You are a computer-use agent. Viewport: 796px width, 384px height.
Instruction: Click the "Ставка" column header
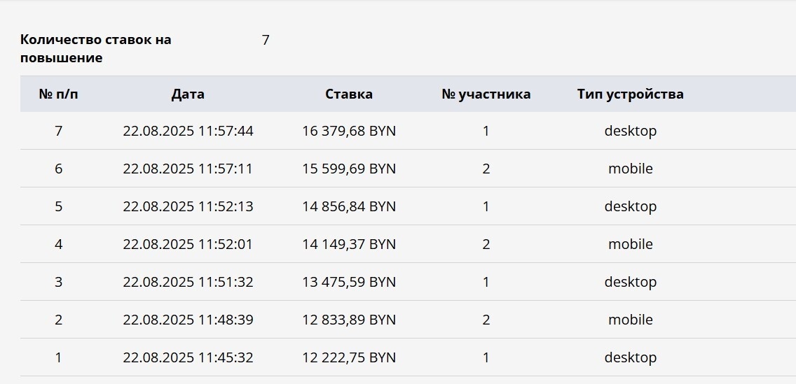(x=349, y=94)
